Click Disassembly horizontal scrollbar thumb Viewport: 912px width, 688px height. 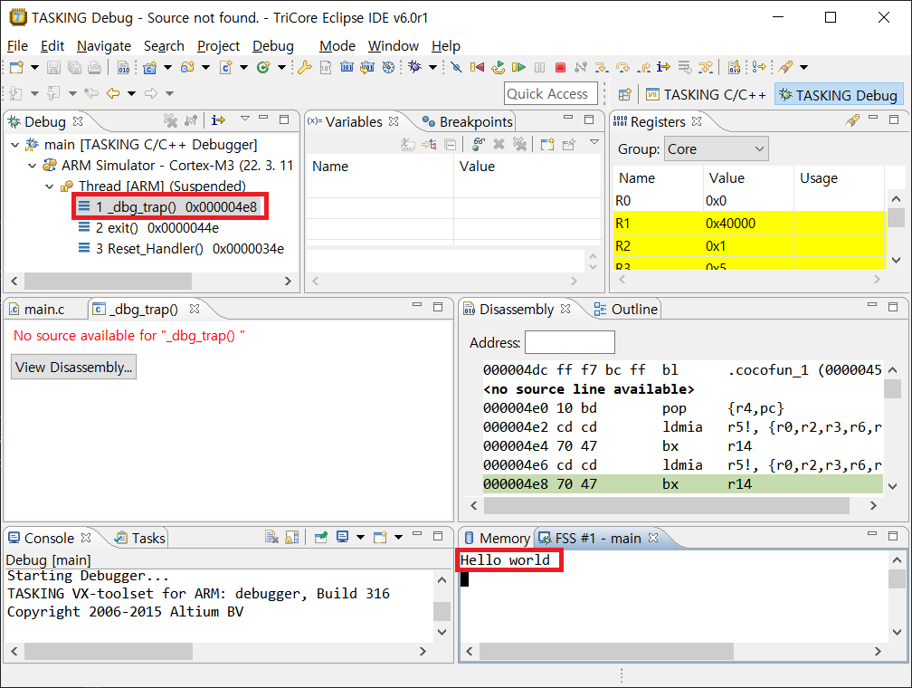point(667,506)
